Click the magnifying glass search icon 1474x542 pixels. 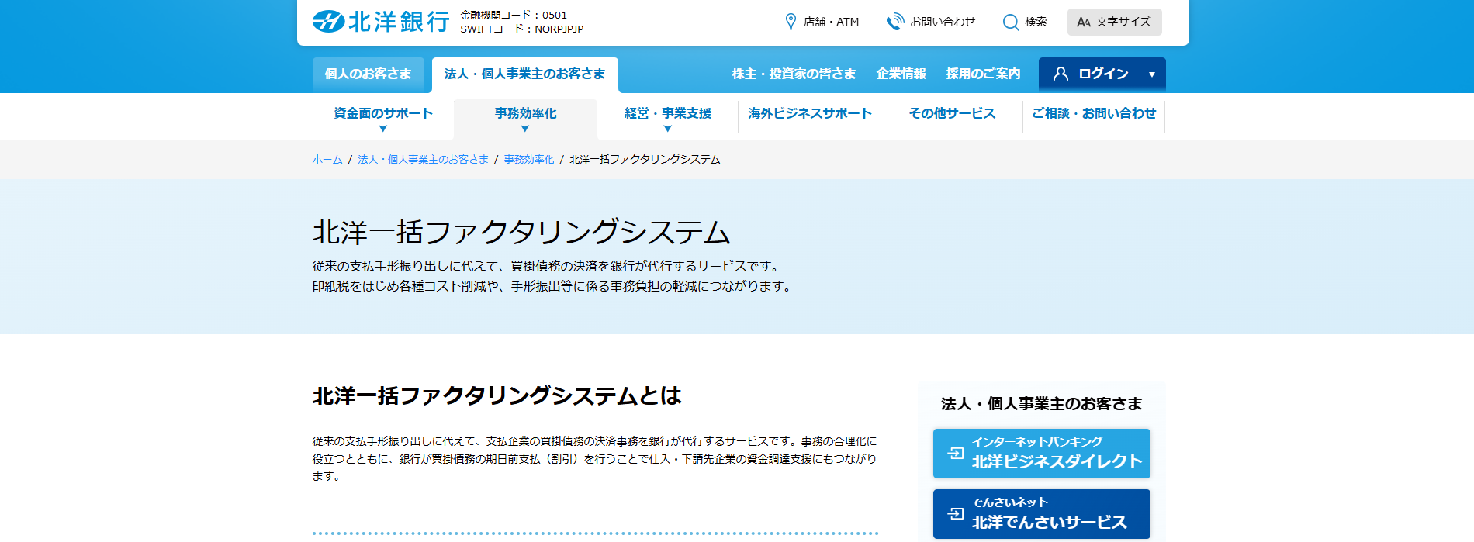pos(1010,22)
